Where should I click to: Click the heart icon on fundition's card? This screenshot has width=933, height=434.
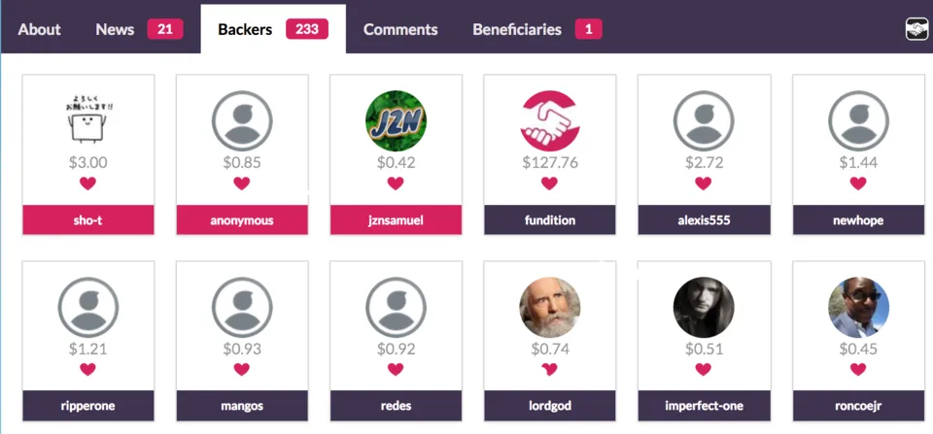pyautogui.click(x=549, y=184)
